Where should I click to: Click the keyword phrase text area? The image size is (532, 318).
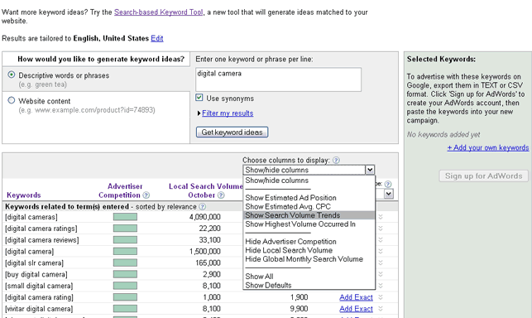click(x=278, y=79)
